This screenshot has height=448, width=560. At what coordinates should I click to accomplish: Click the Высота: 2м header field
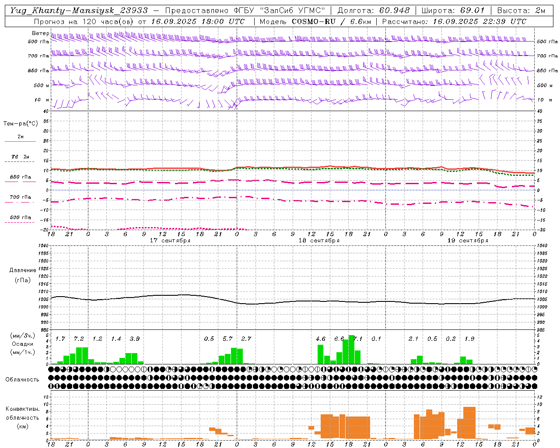521,10
